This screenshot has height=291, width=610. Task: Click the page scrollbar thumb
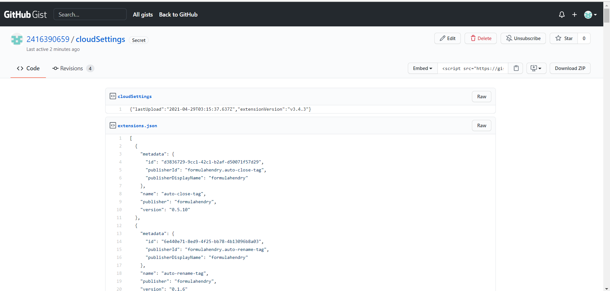coord(606,15)
